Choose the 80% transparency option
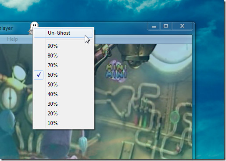 (63, 56)
